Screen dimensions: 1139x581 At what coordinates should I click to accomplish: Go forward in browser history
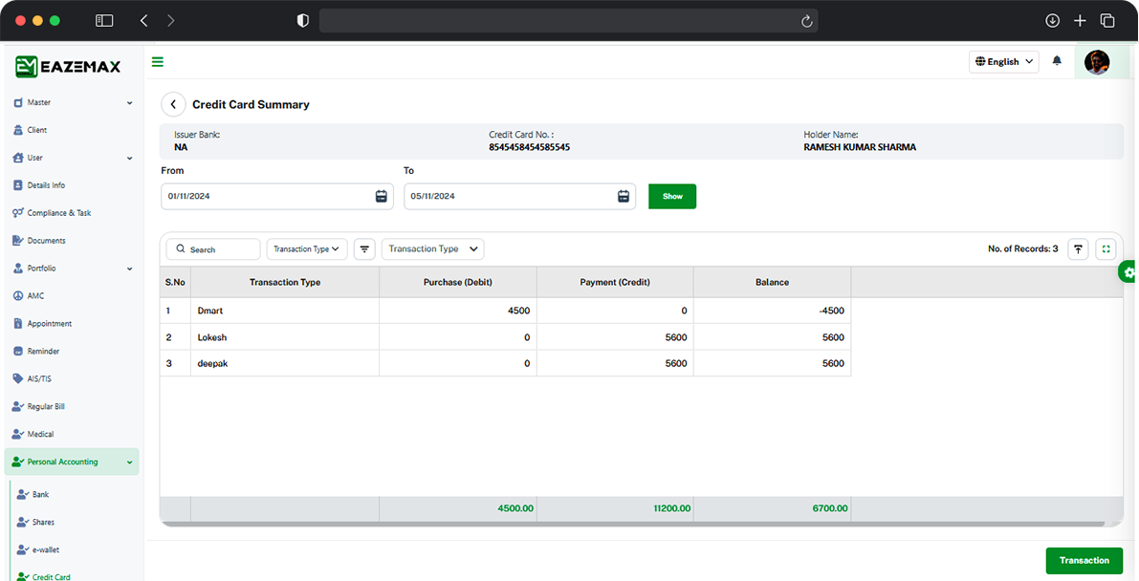click(x=170, y=21)
